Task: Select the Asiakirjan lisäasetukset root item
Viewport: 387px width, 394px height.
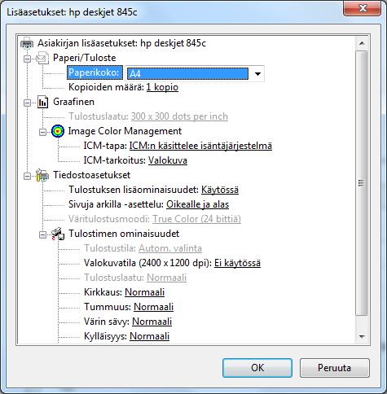Action: 121,43
